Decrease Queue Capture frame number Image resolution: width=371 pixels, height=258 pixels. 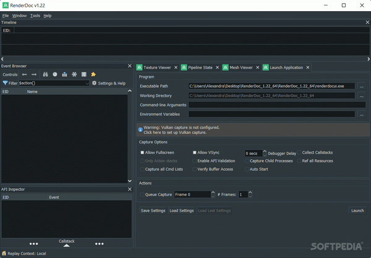pos(213,196)
